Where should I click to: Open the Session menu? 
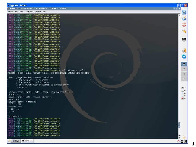[11, 11]
